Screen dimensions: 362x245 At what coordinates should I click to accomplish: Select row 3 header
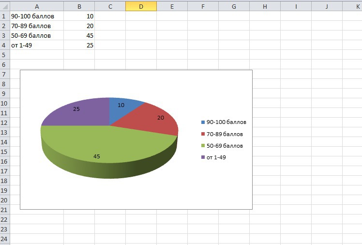[x=5, y=35]
